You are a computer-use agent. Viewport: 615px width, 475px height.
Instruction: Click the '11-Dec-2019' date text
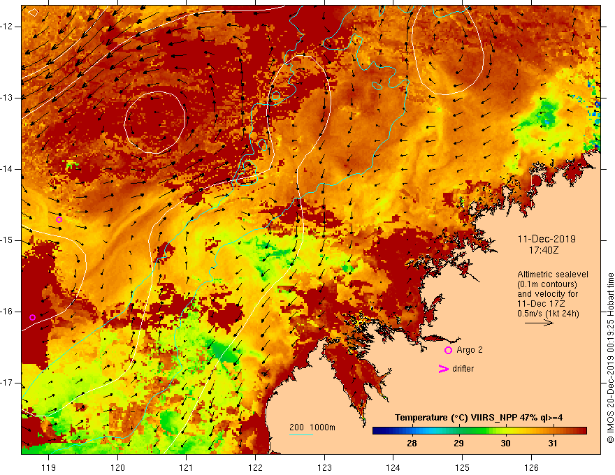(x=547, y=239)
